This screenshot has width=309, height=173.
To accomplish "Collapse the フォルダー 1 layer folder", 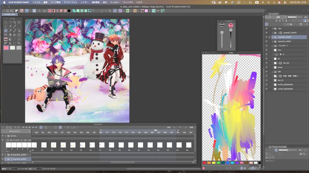I will (272, 46).
